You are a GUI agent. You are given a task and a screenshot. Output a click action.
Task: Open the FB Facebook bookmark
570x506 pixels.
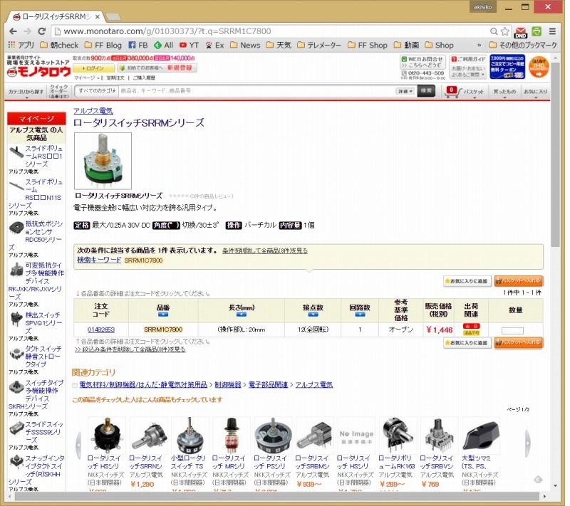pyautogui.click(x=138, y=45)
